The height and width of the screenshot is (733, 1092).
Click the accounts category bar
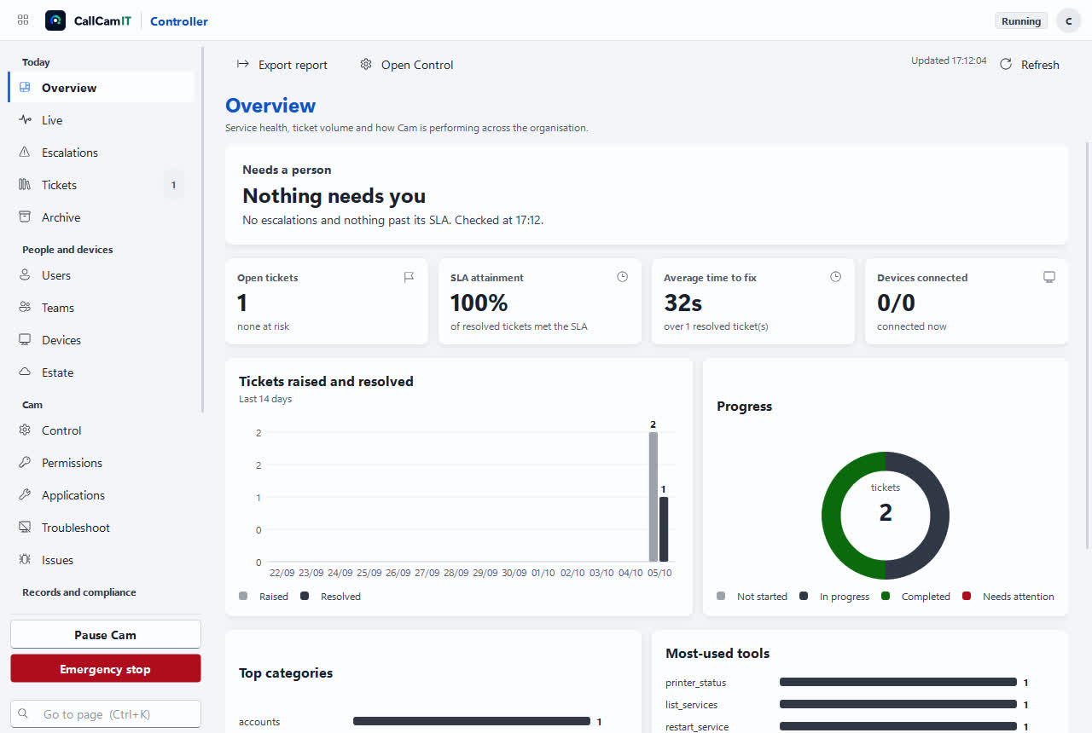point(472,722)
